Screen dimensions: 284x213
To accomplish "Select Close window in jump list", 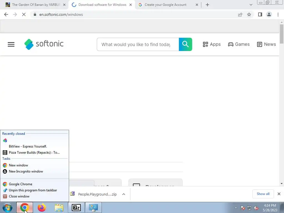I will tap(34, 196).
